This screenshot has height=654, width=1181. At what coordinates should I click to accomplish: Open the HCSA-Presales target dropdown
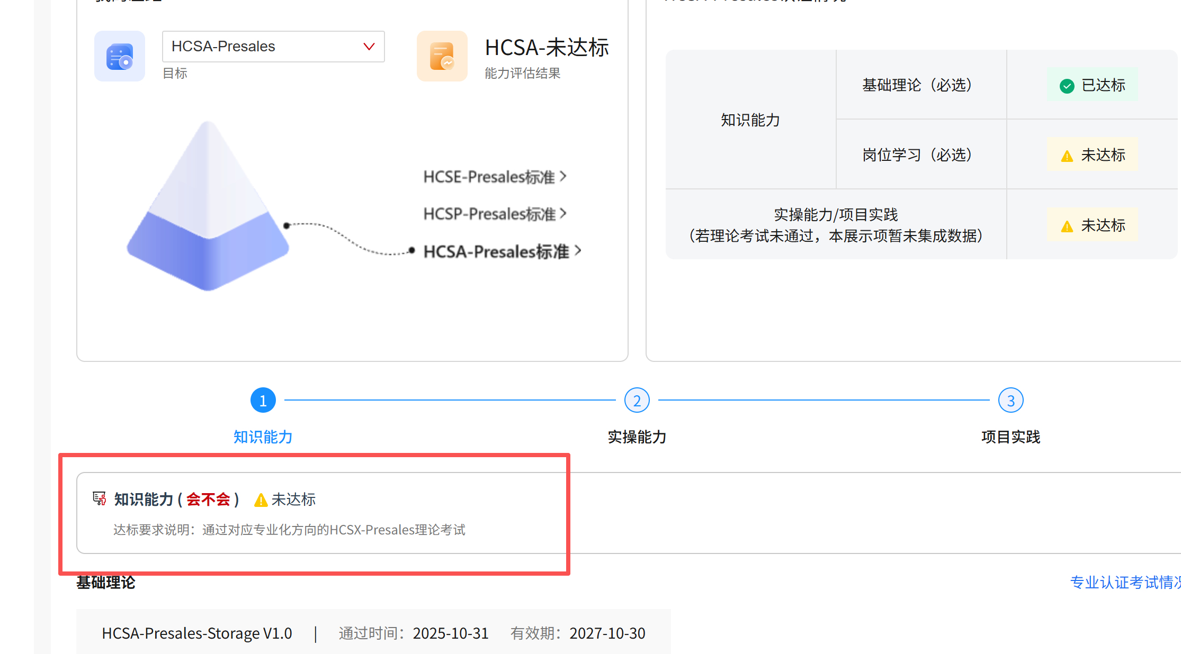coord(273,47)
